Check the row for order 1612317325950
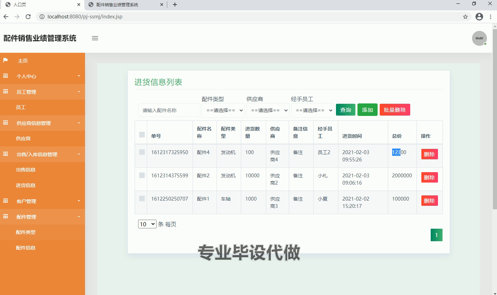The height and width of the screenshot is (295, 497). pos(142,152)
